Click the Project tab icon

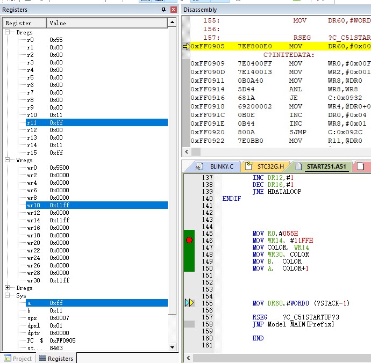point(8,359)
